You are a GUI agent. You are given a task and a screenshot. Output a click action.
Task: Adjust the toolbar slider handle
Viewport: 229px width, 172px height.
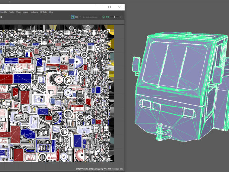tap(114, 17)
